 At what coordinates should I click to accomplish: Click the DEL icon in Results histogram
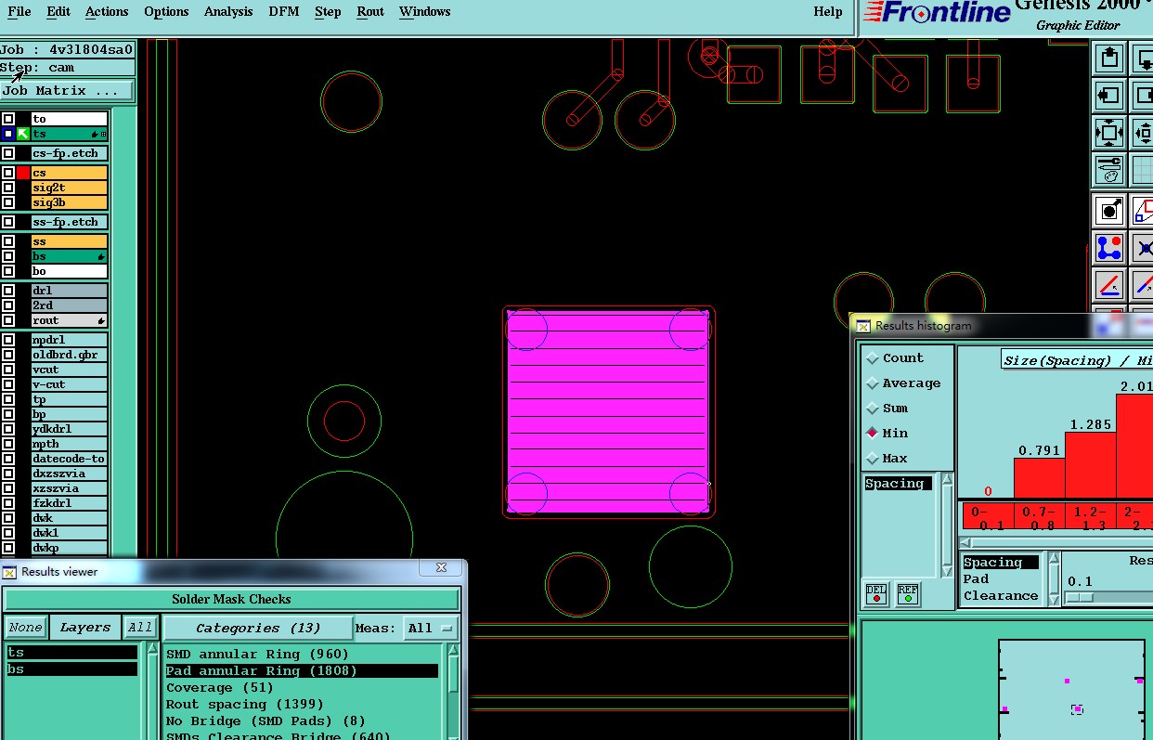pyautogui.click(x=875, y=593)
